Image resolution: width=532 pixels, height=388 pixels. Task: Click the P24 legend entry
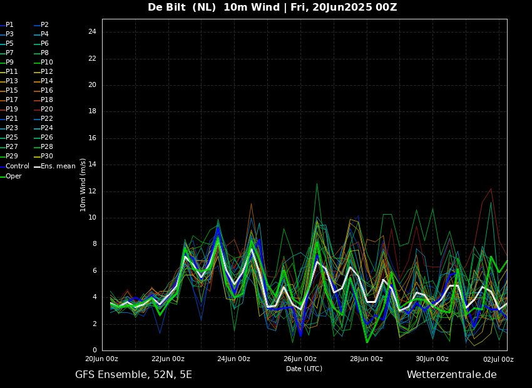click(x=43, y=128)
